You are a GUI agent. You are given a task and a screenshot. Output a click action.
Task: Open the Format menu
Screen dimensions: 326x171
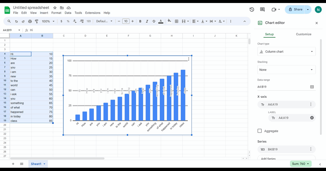coord(56,13)
